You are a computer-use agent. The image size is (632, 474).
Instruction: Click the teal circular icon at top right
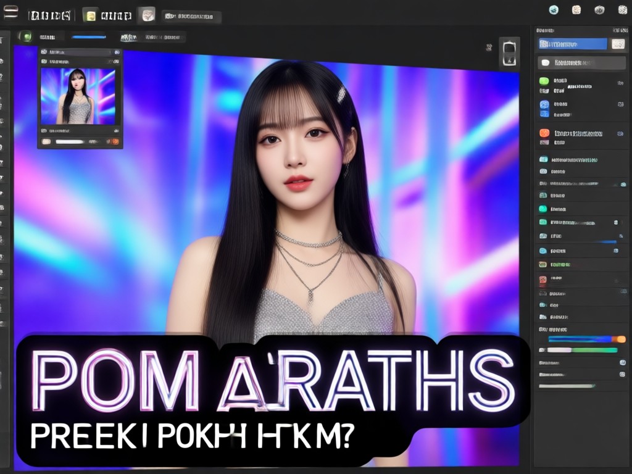(554, 10)
